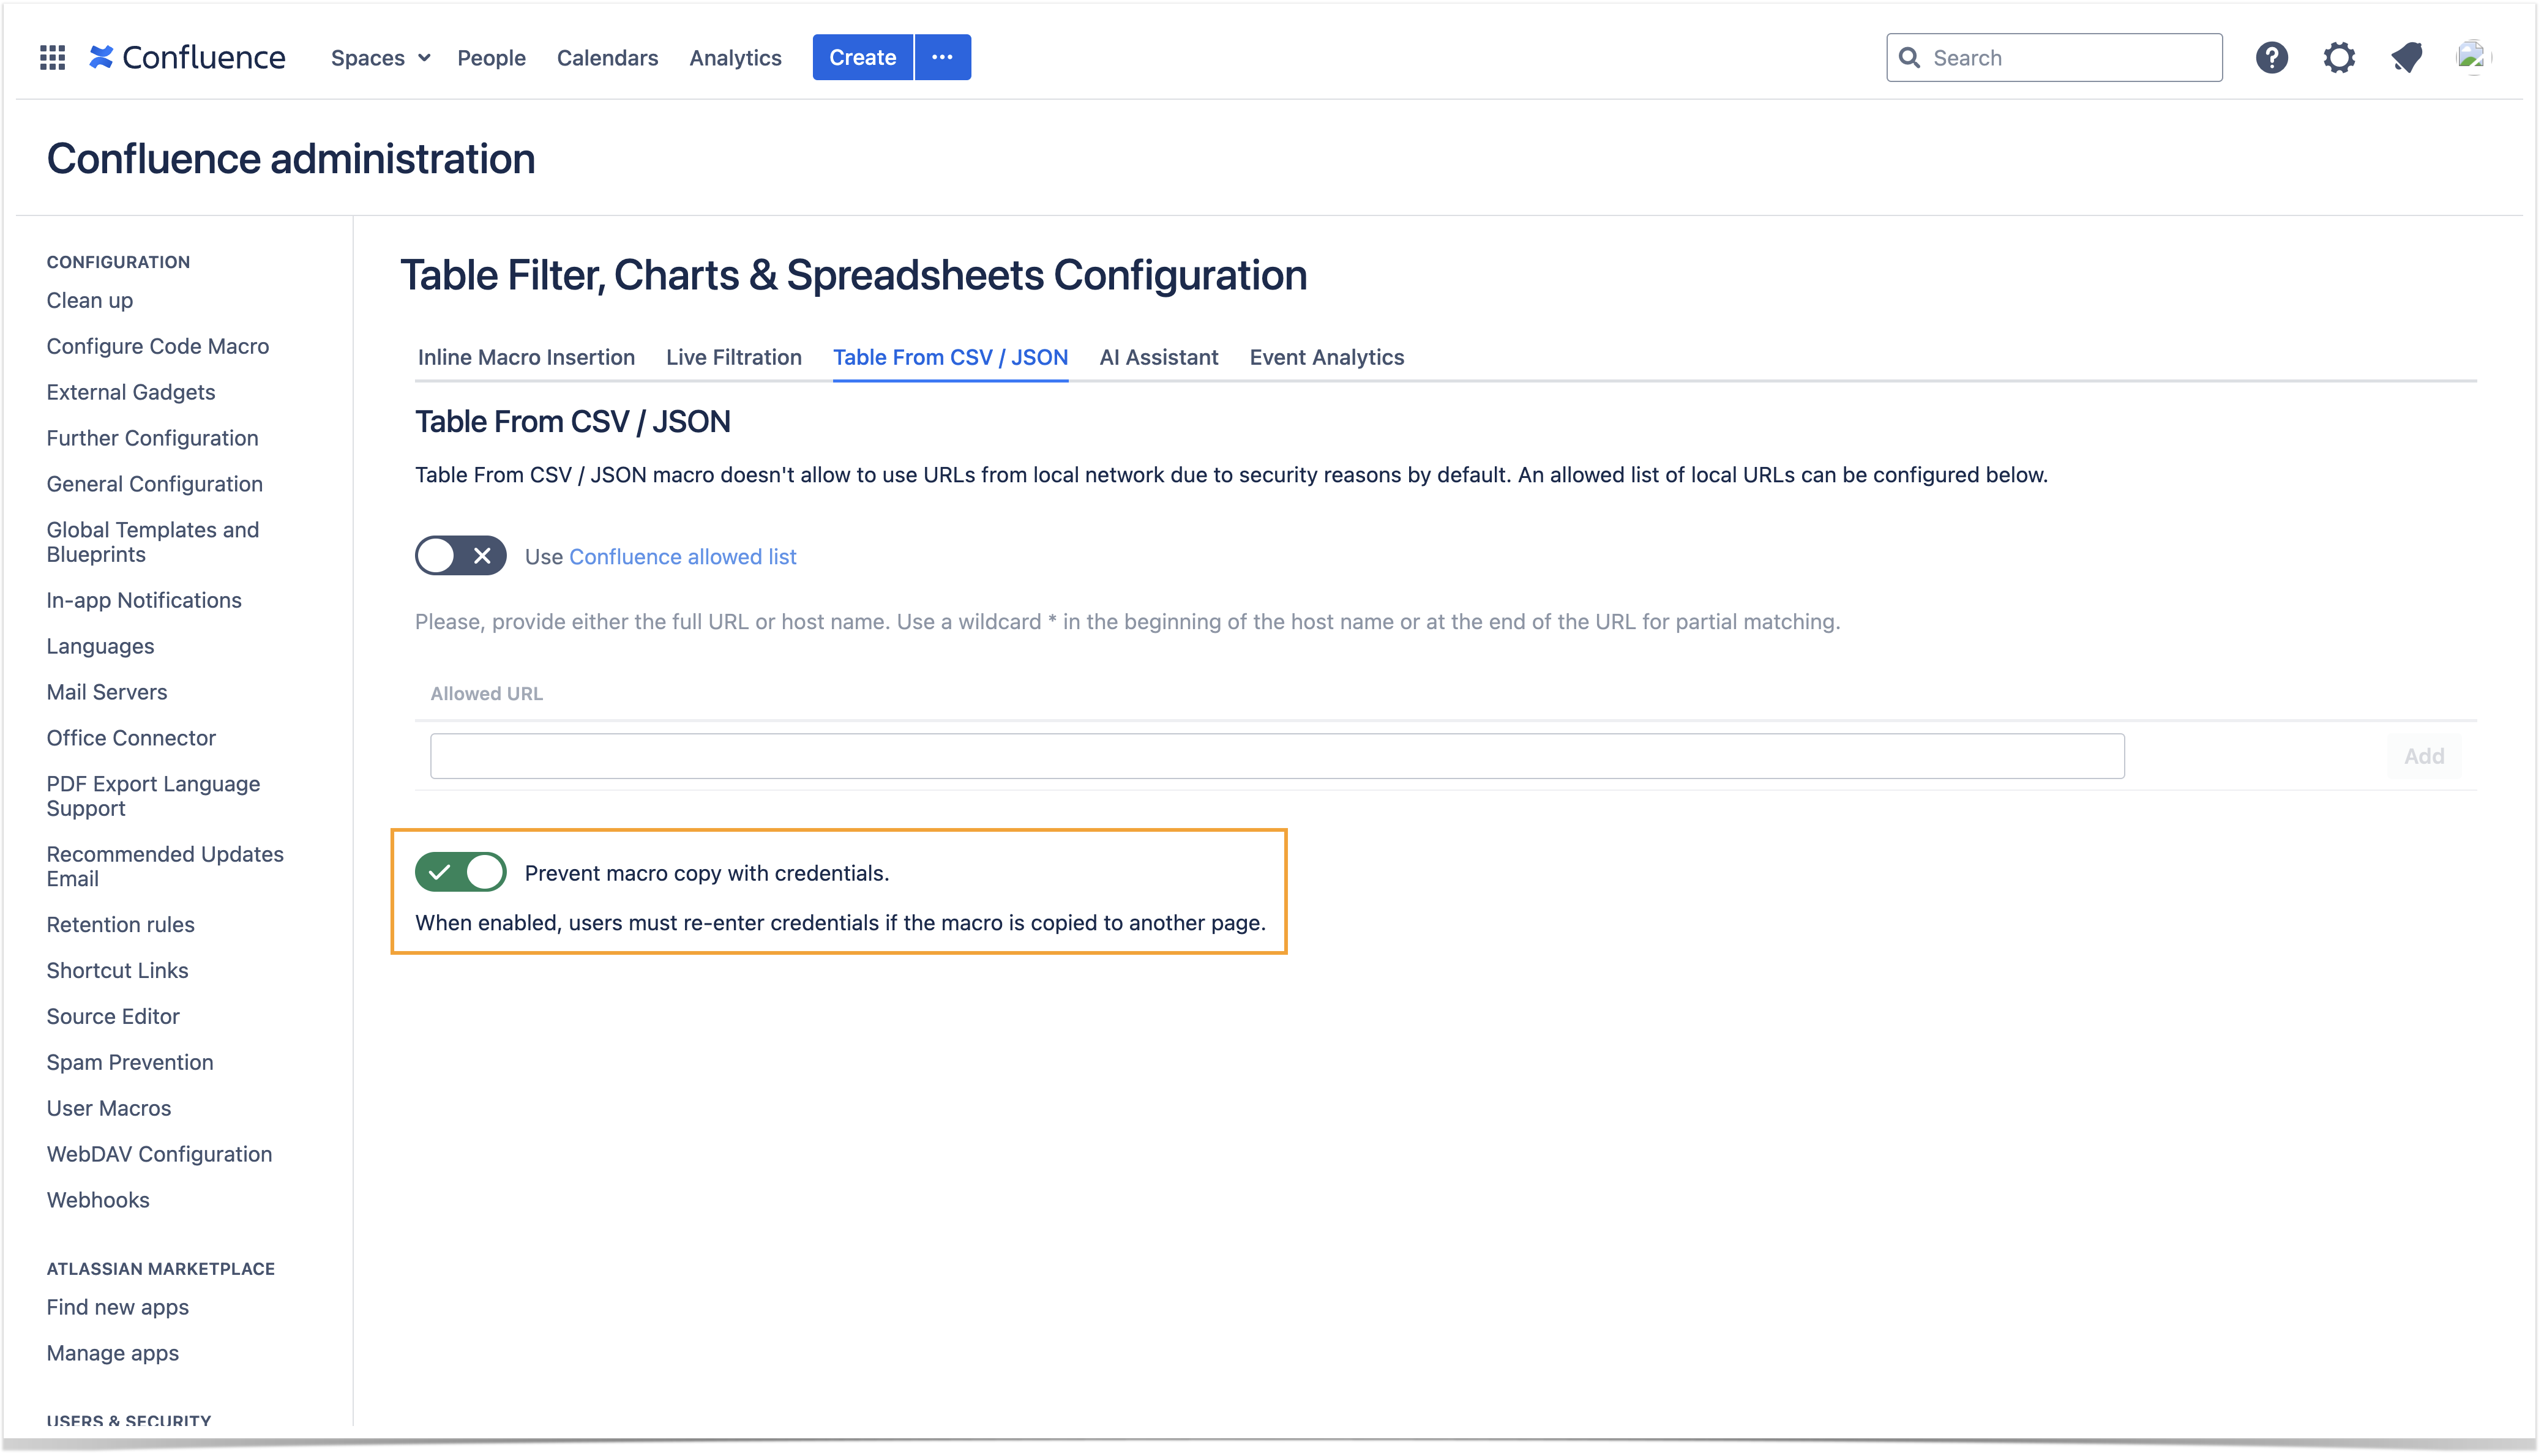Enable the Use Confluence allowed list toggle
2544x1456 pixels.
coord(461,556)
